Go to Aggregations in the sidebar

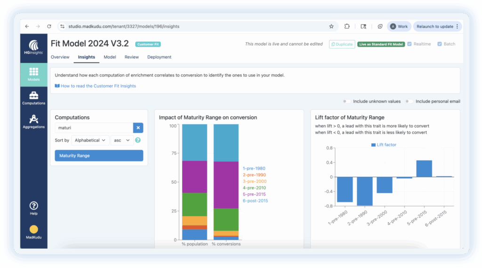(x=34, y=121)
